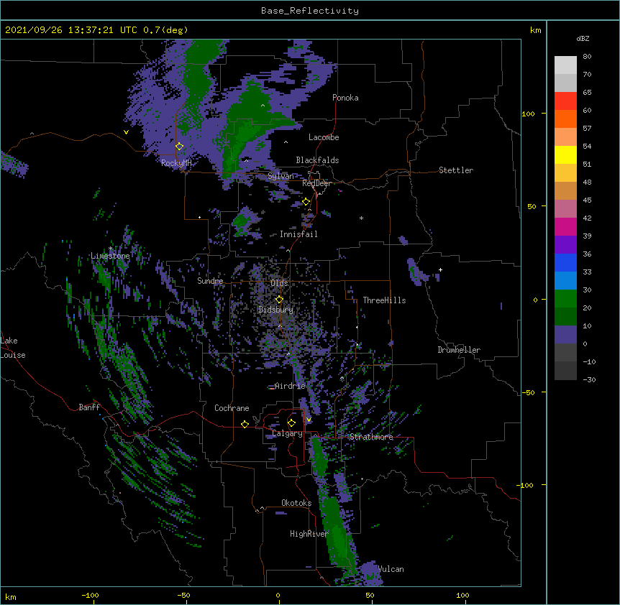Viewport: 620px width, 605px height.
Task: Click the orange legend swatch between 60 and 57
Action: pyautogui.click(x=565, y=119)
